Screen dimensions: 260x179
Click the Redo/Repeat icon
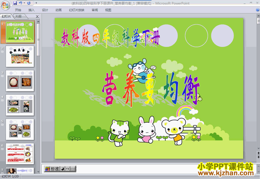point(29,3)
